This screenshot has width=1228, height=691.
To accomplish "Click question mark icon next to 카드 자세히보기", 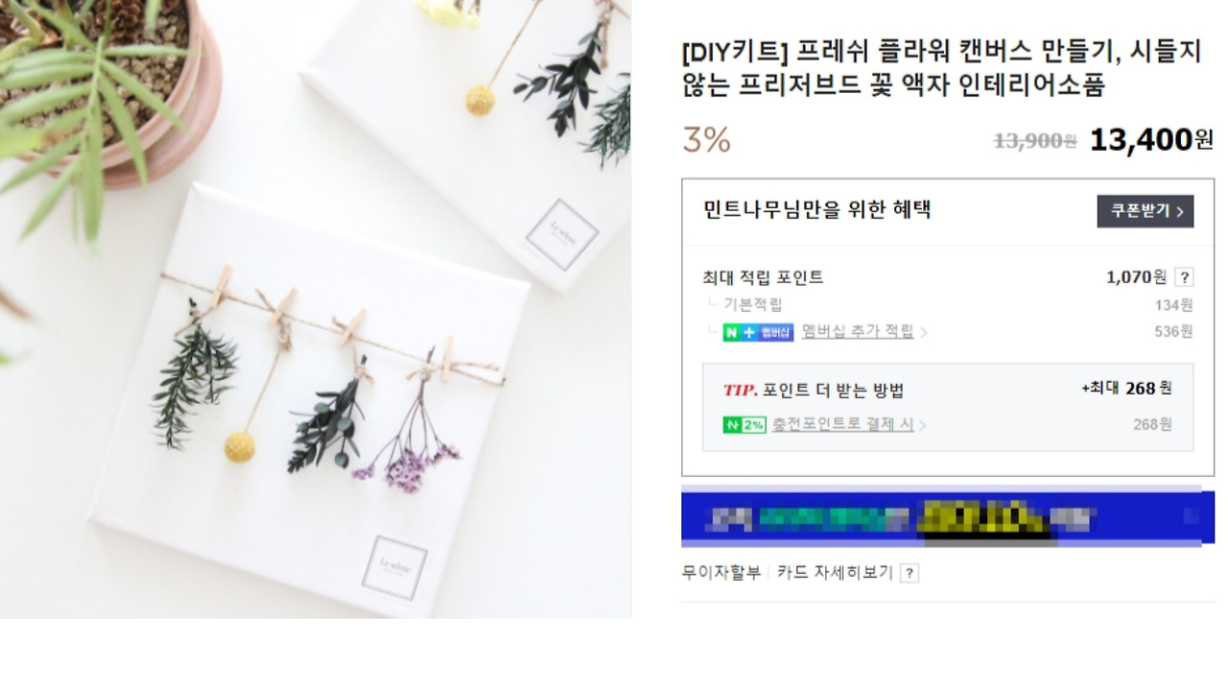I will coord(909,573).
